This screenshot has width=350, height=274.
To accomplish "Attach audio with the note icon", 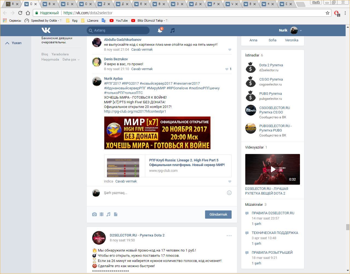I will click(x=109, y=214).
